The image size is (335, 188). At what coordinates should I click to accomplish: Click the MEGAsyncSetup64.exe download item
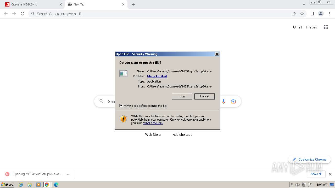coord(33,174)
